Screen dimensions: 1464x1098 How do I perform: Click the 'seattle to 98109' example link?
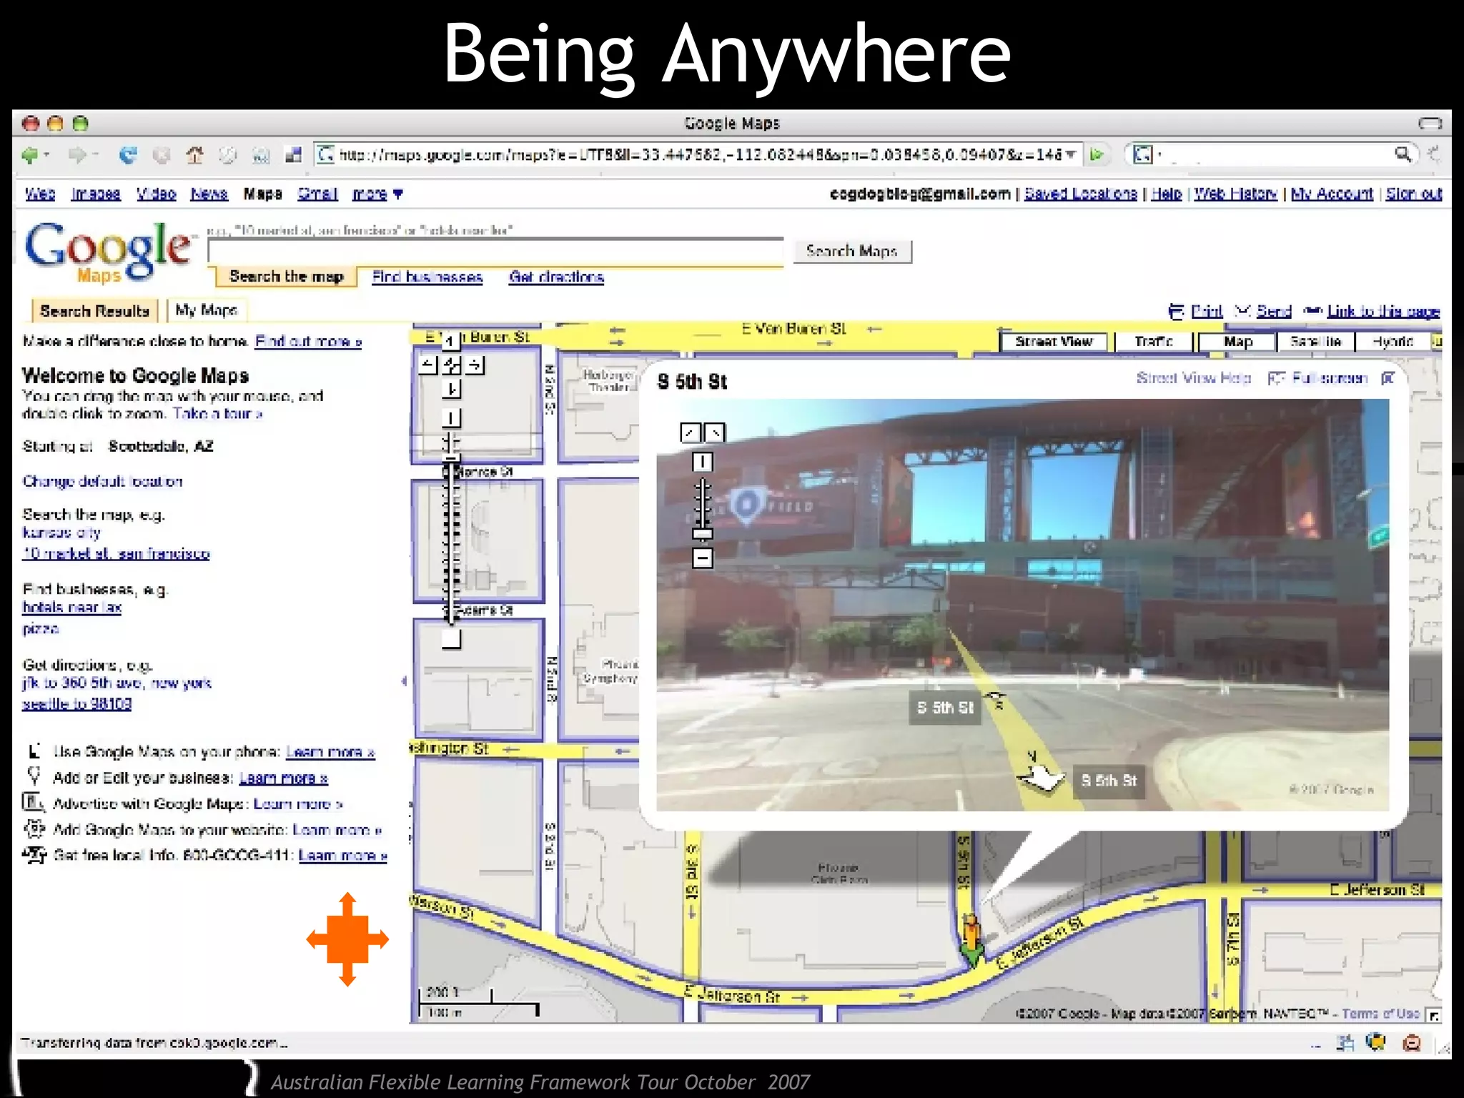(76, 703)
